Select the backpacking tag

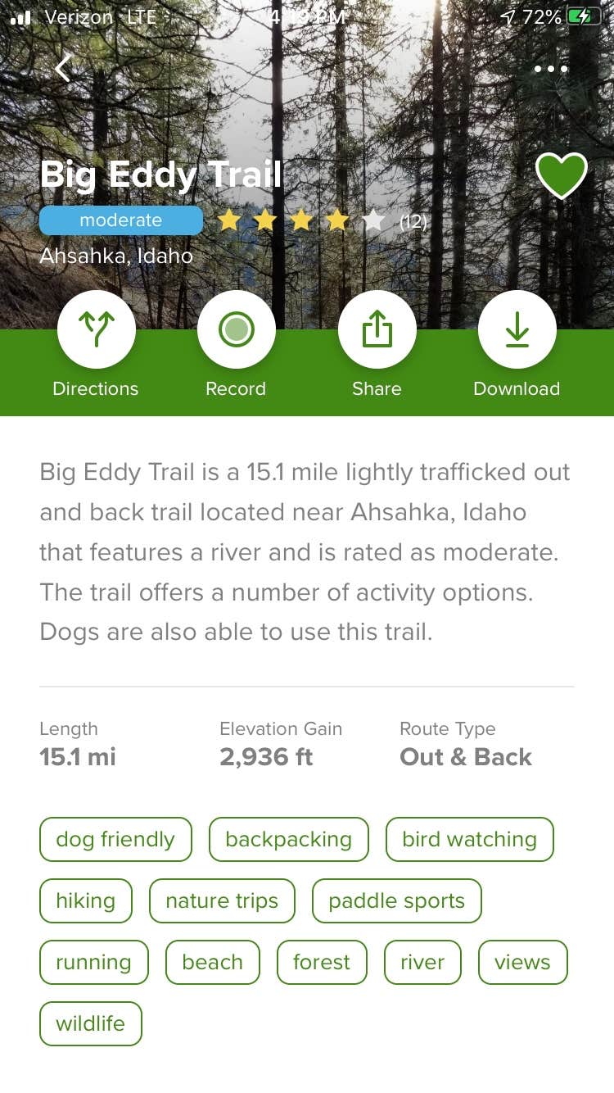288,839
